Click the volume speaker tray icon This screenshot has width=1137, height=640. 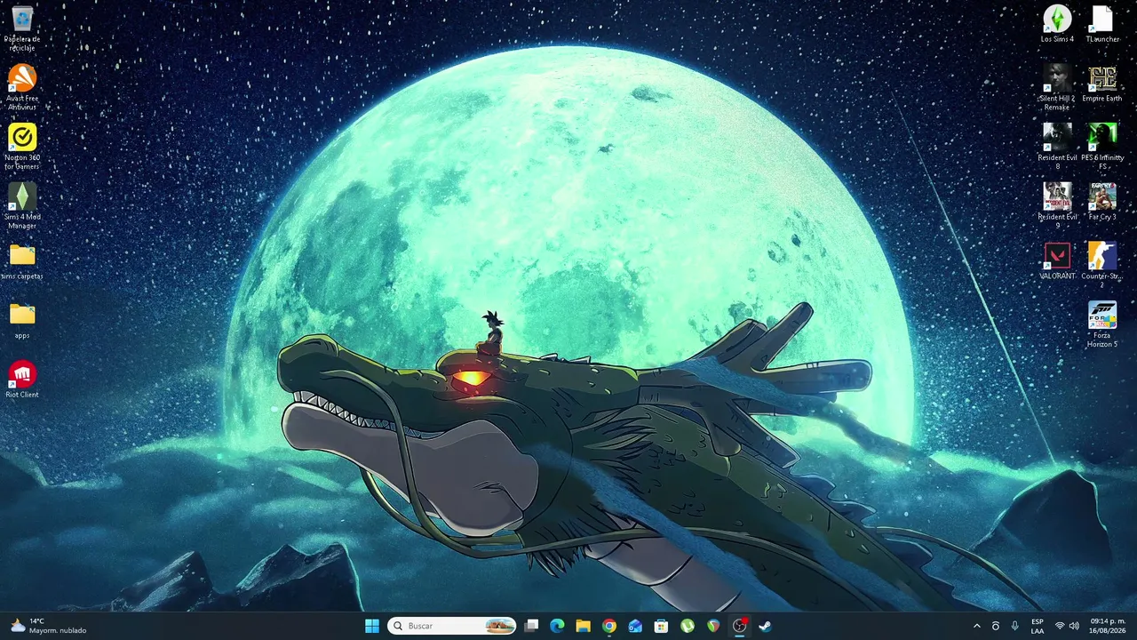[1075, 626]
